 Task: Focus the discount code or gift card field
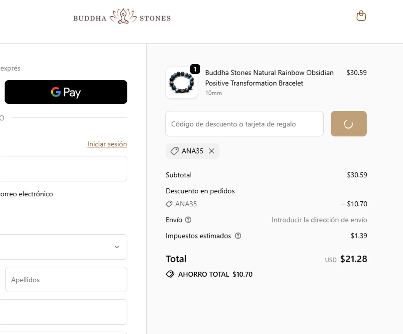244,124
